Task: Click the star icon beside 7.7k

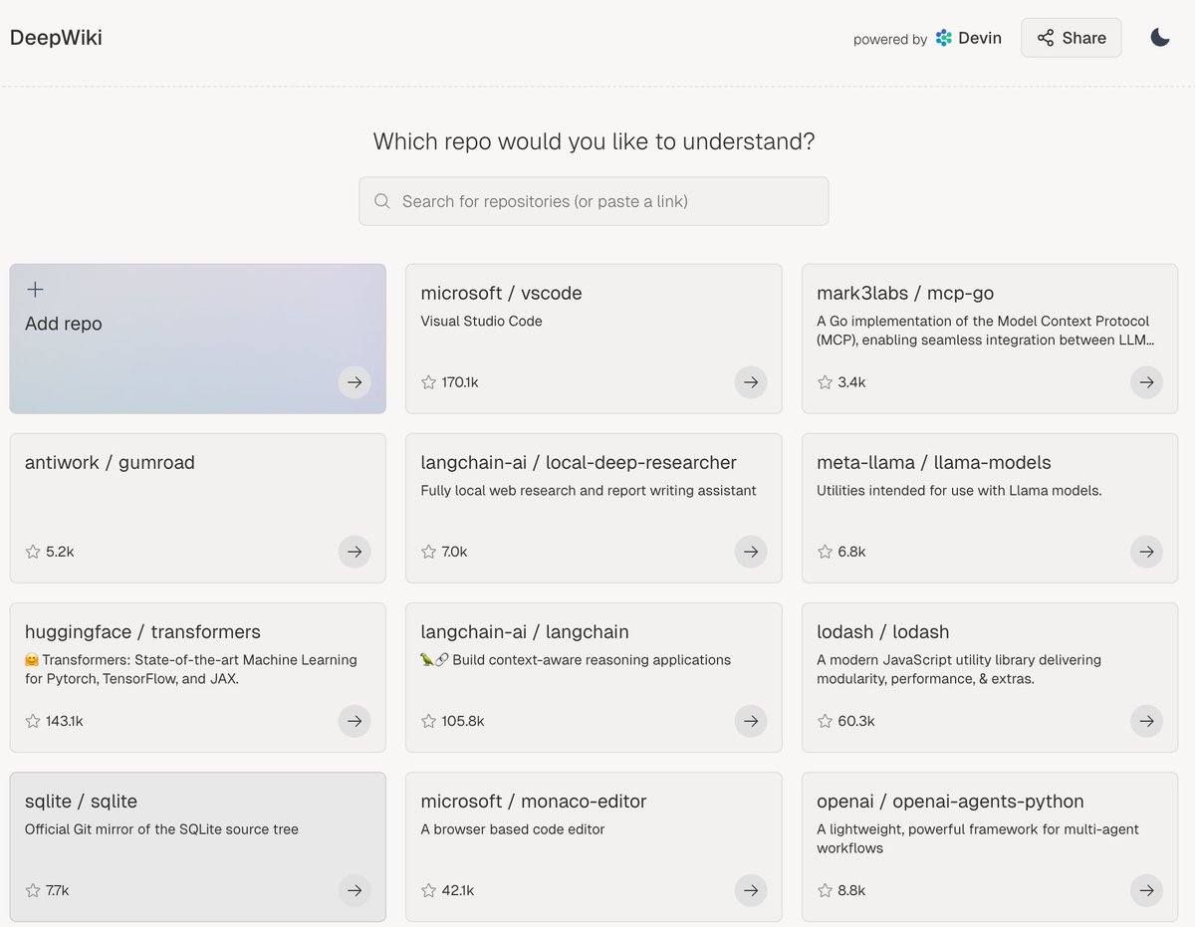Action: coord(33,890)
